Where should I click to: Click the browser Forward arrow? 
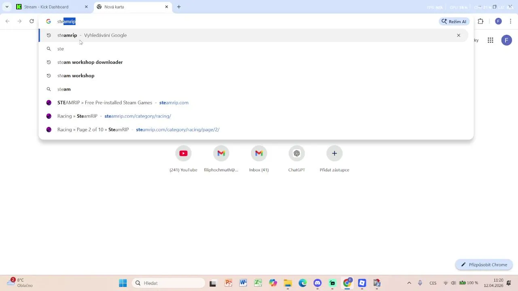pos(19,21)
